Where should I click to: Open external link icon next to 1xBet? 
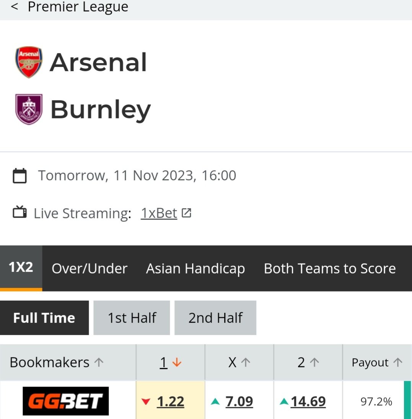186,213
